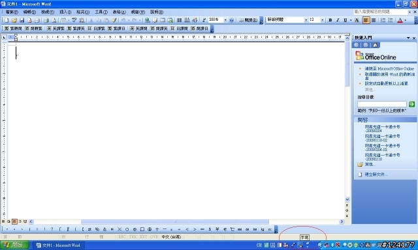Toggle character shading A button
The height and width of the screenshot is (250, 418).
coord(357,20)
